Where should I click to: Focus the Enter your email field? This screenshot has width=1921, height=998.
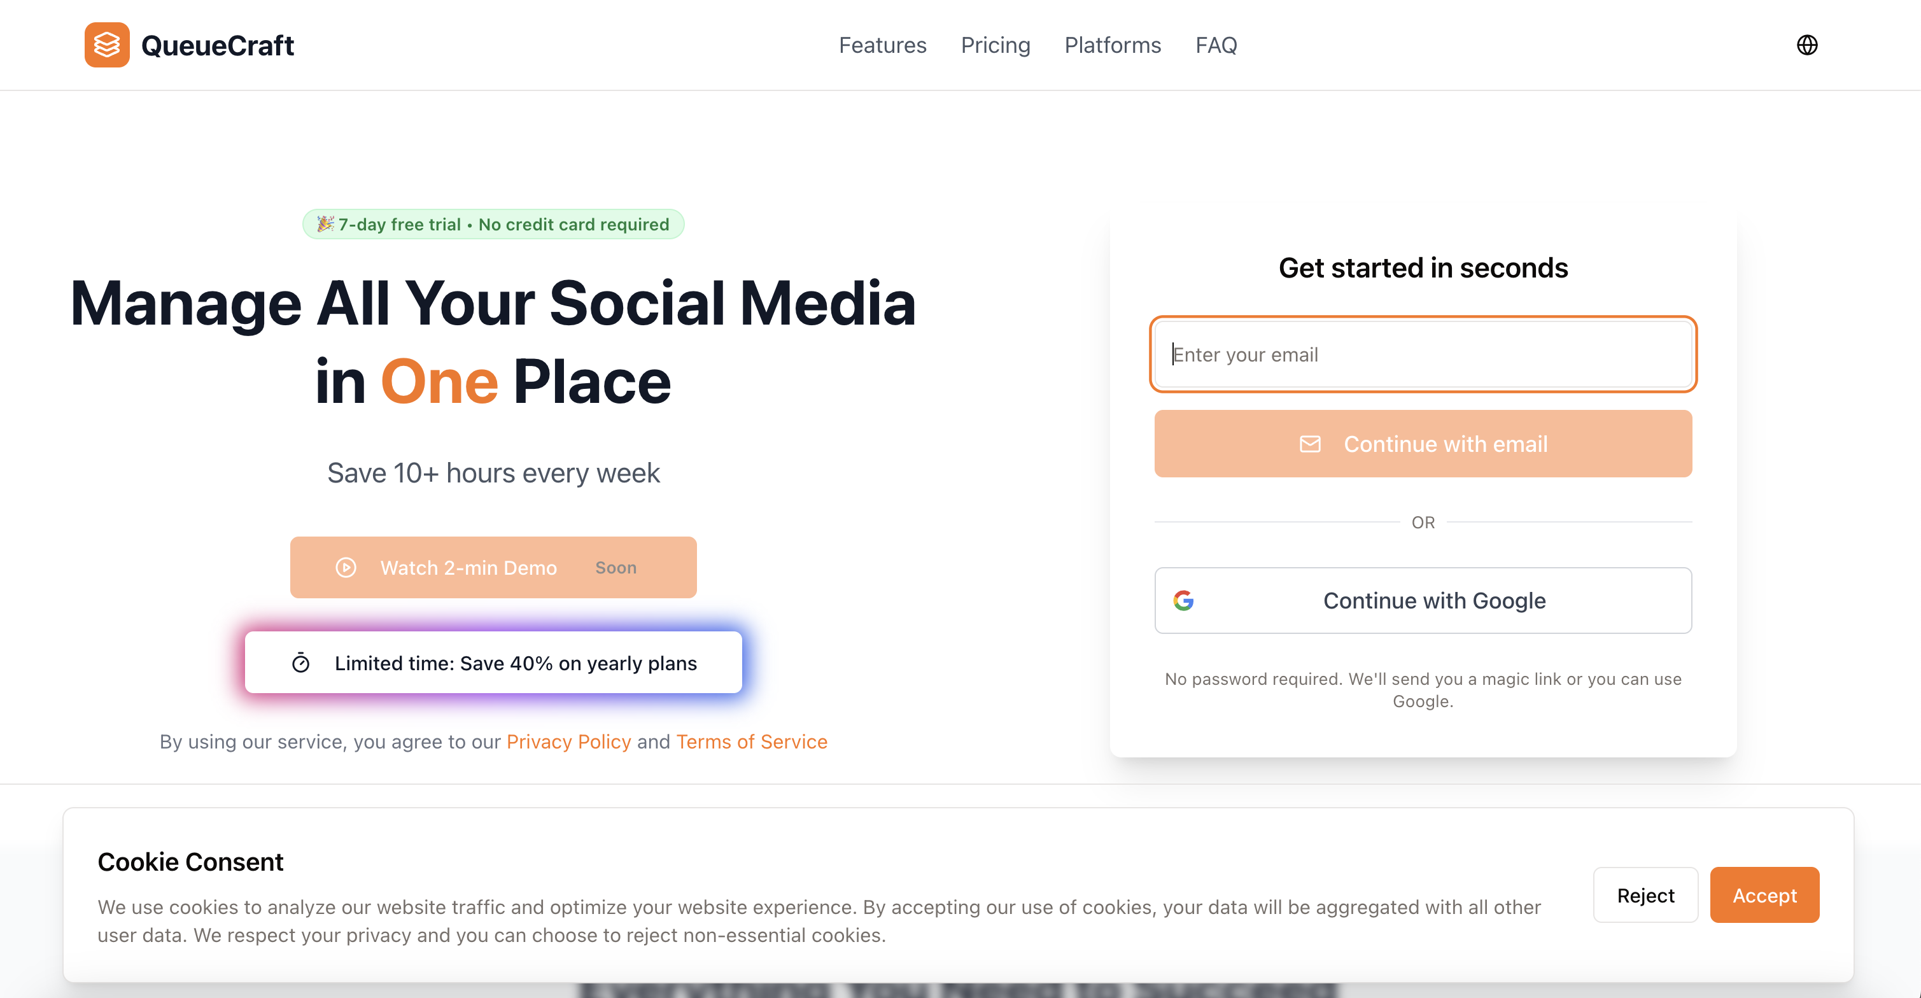pyautogui.click(x=1423, y=355)
